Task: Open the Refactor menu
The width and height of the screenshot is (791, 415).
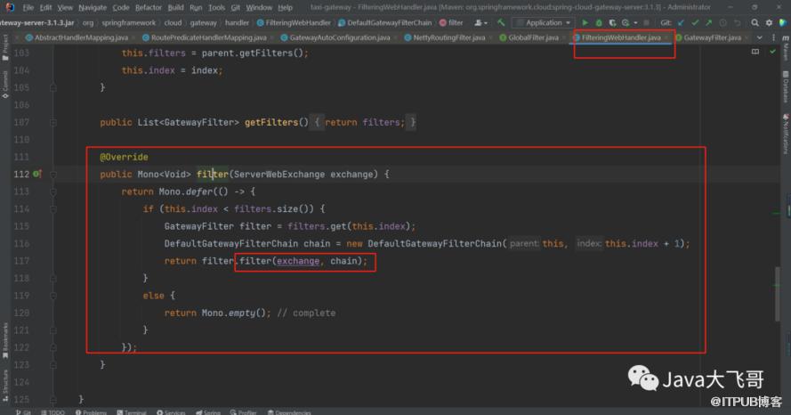Action: (149, 7)
